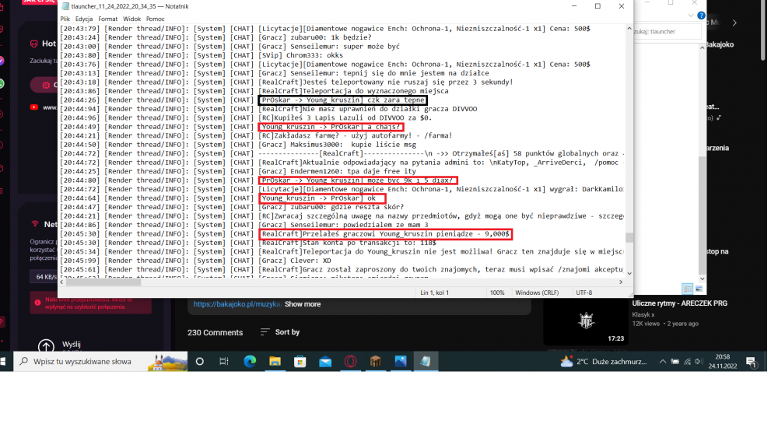Open the Edycja menu
The width and height of the screenshot is (778, 438).
[x=83, y=18]
